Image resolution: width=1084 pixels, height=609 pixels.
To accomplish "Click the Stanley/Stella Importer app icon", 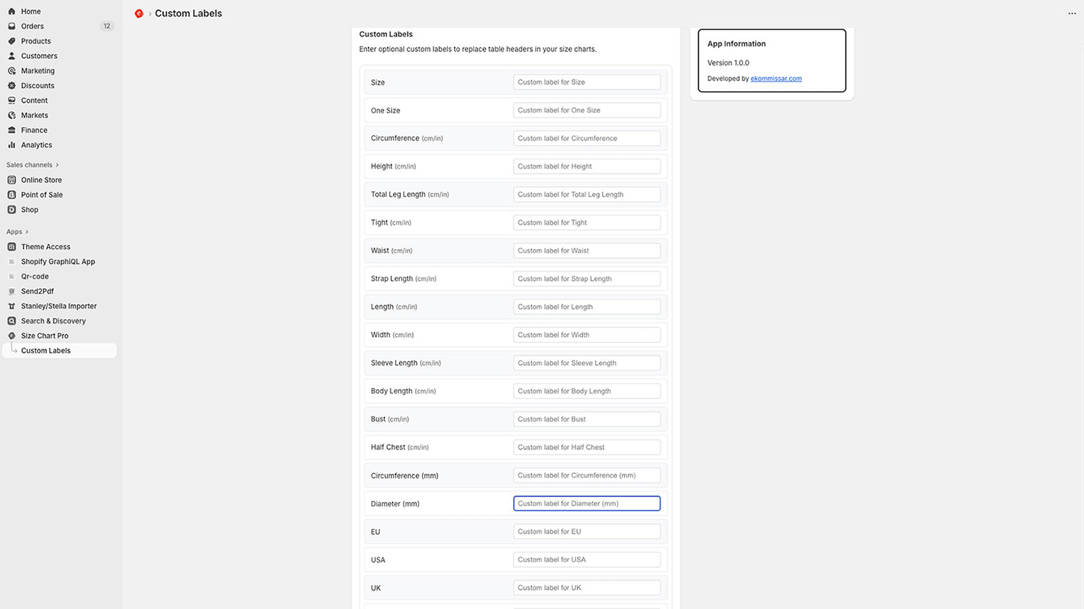I will (12, 306).
